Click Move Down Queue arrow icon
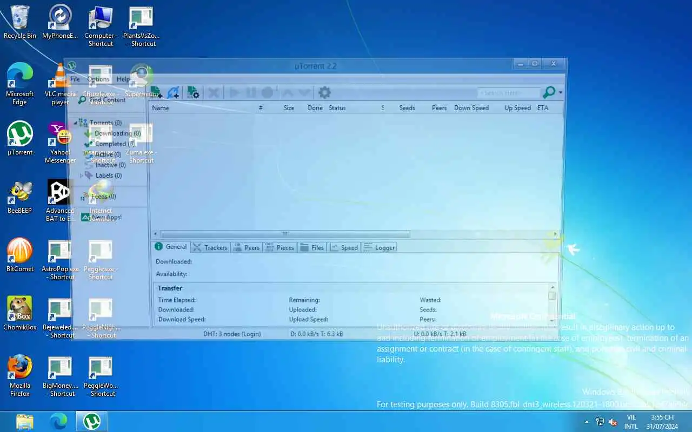 click(304, 92)
